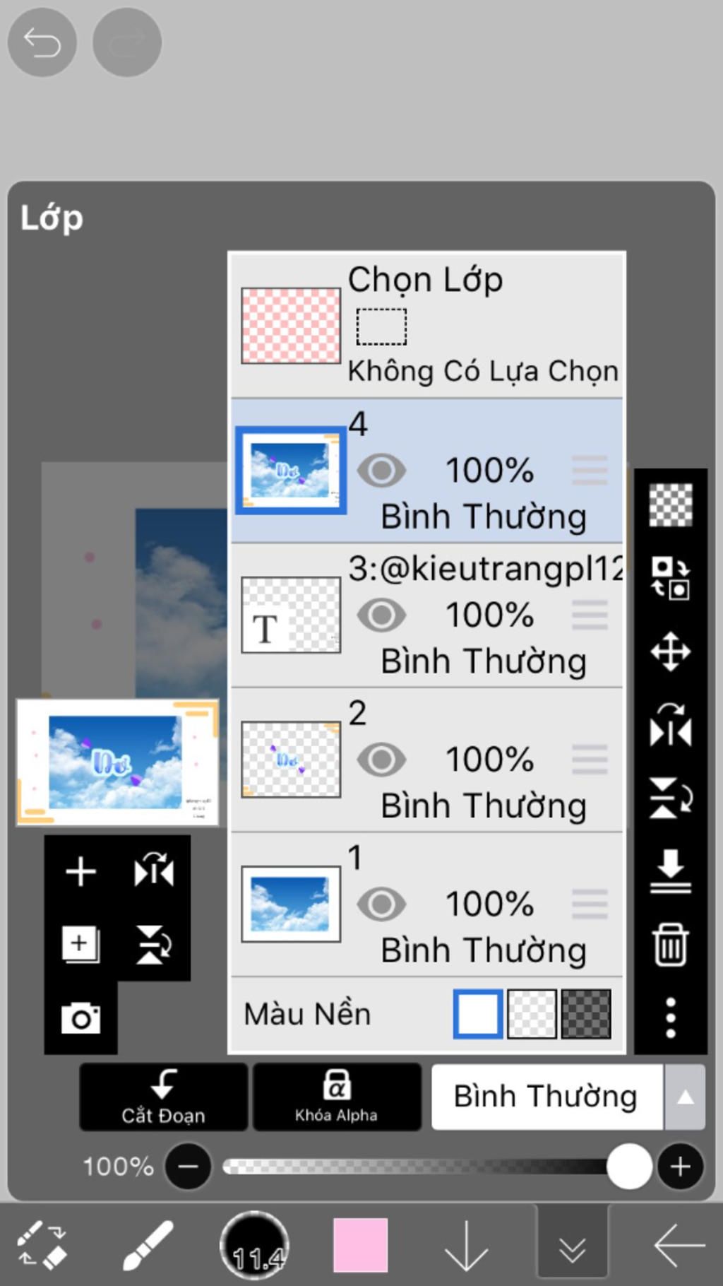Open the three-dot more options menu

coord(670,1017)
